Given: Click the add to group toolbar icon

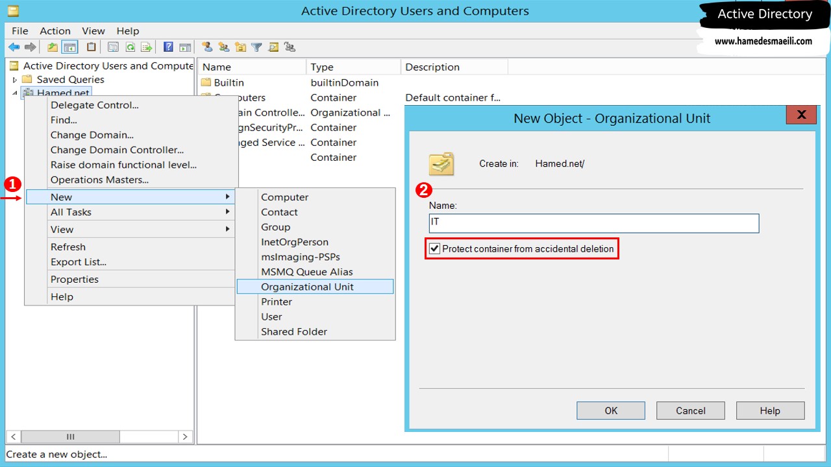Looking at the screenshot, I should point(290,47).
